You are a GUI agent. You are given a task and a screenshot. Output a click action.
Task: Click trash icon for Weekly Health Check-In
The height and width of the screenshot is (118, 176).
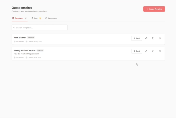[x=160, y=51]
